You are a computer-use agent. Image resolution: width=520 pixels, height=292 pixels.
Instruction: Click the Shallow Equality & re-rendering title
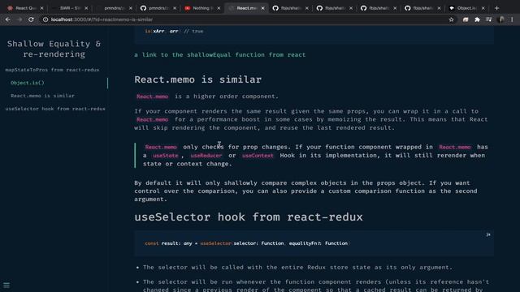coord(54,49)
